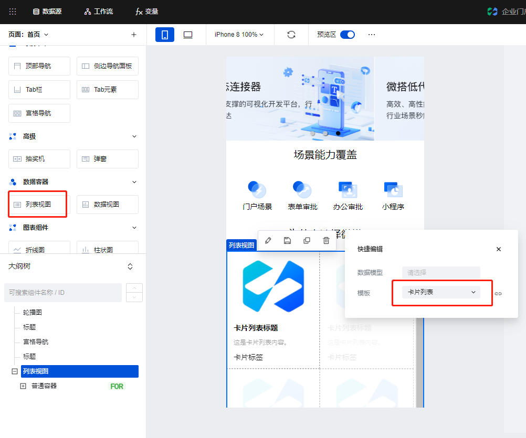
Task: Select second carousel indicator dot
Action: [325, 133]
